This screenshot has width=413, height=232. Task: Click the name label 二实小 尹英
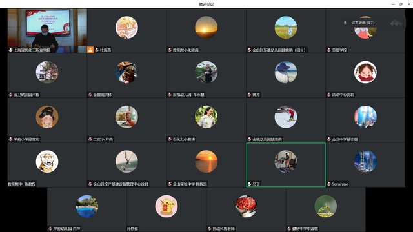pos(103,139)
